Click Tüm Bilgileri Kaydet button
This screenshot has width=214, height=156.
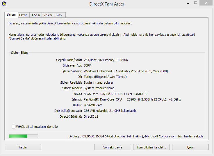(151, 147)
